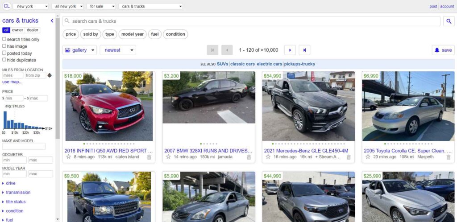This screenshot has height=222, width=457.
Task: Go to SUVs see-also link
Action: tap(222, 64)
